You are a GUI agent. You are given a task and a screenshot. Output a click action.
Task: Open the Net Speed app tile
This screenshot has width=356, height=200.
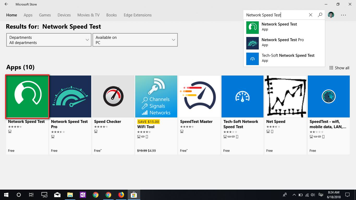[285, 96]
